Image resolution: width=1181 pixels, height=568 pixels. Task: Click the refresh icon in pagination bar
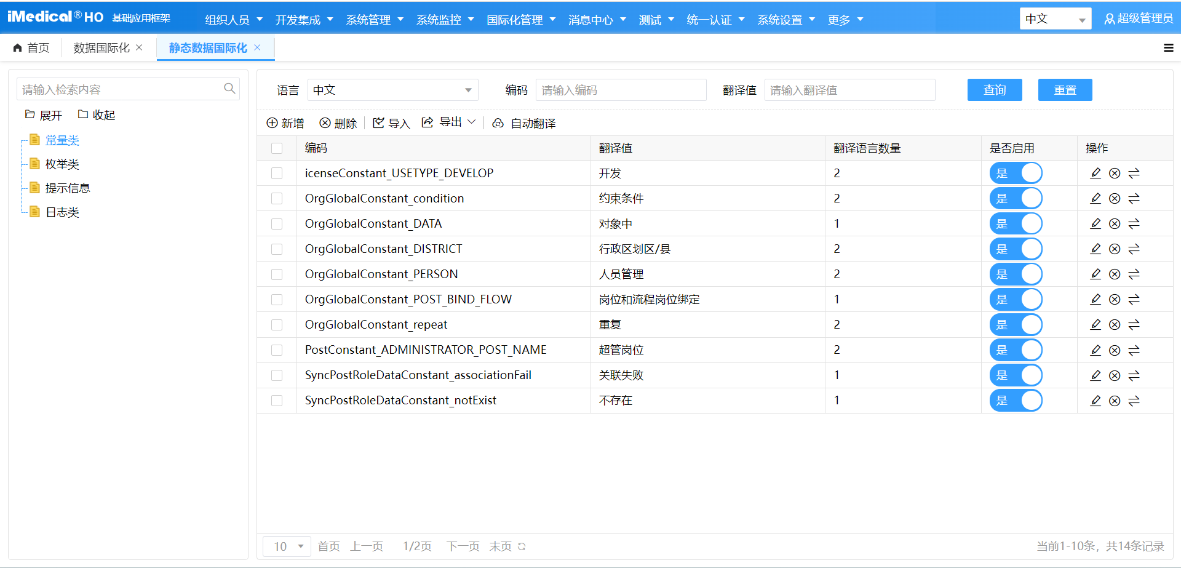[522, 546]
